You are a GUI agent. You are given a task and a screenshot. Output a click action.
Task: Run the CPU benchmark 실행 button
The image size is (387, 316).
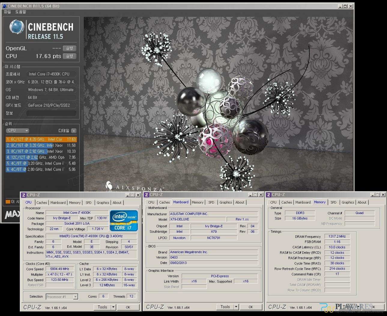tap(69, 56)
